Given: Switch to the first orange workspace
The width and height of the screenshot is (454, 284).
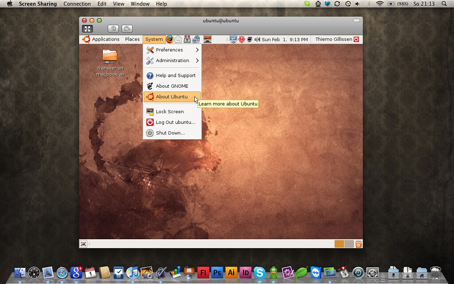Looking at the screenshot, I should (339, 244).
